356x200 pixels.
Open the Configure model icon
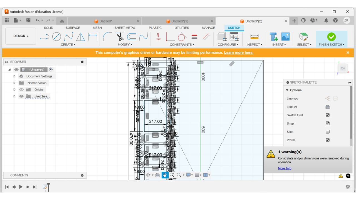pyautogui.click(x=222, y=37)
